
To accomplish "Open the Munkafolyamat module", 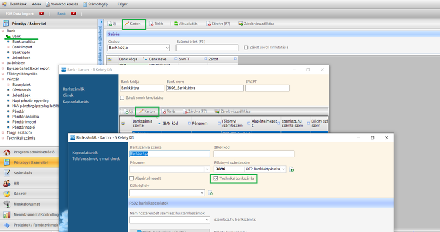I will pyautogui.click(x=26, y=204).
